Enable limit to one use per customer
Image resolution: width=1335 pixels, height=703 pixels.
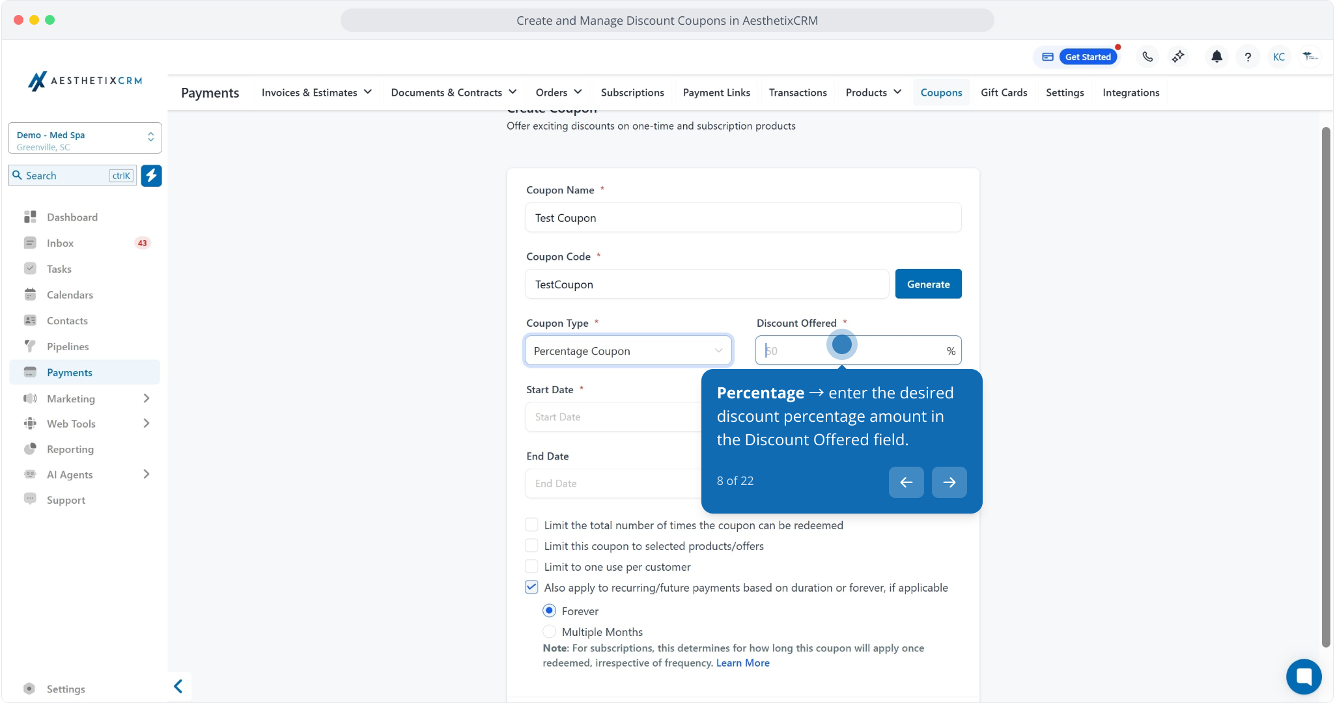pos(531,566)
